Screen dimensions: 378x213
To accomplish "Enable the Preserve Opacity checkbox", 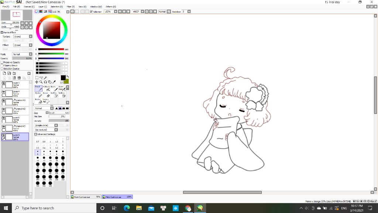I will pyautogui.click(x=2, y=62).
